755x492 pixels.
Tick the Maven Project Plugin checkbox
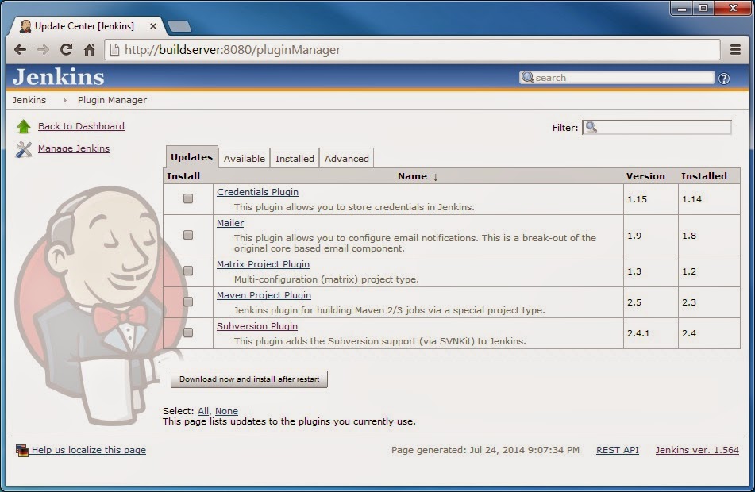point(188,302)
